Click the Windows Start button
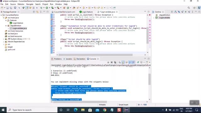201x113 pixels. (x=3, y=110)
